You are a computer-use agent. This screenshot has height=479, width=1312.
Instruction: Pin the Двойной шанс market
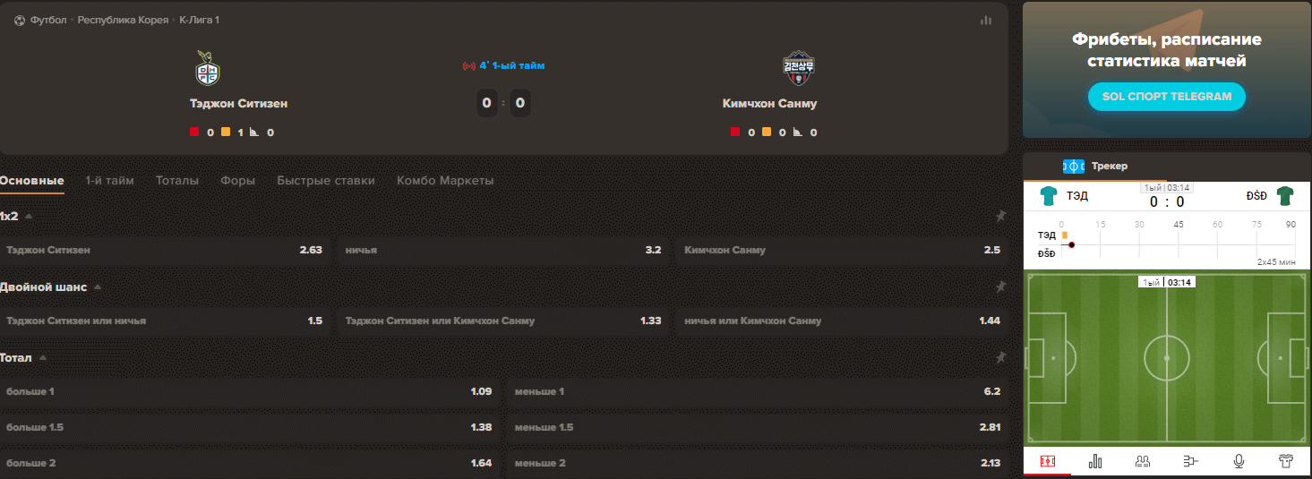pyautogui.click(x=1000, y=287)
